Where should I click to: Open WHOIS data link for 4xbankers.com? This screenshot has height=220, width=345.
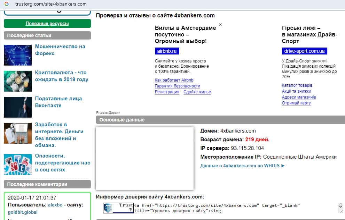[242, 166]
